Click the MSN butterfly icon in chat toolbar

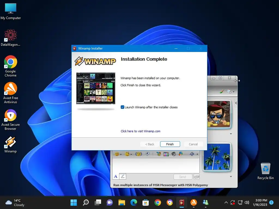coord(159,154)
